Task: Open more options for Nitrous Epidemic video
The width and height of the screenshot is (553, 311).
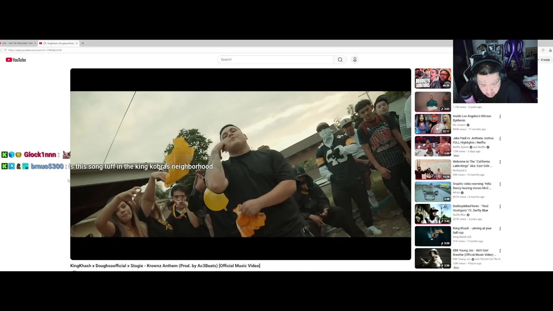Action: click(500, 117)
